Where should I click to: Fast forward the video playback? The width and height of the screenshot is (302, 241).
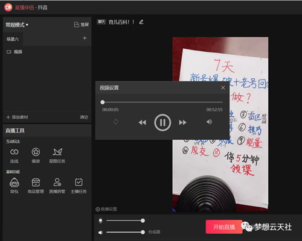[182, 122]
